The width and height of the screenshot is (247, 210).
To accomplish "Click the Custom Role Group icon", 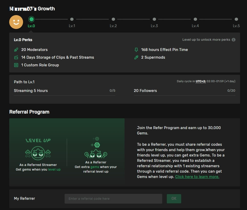I will [x=16, y=65].
